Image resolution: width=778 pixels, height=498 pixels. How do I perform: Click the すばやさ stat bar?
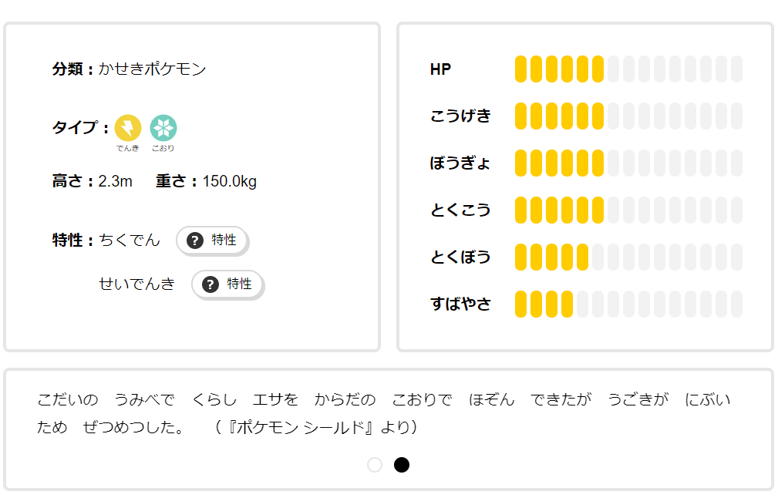[628, 304]
